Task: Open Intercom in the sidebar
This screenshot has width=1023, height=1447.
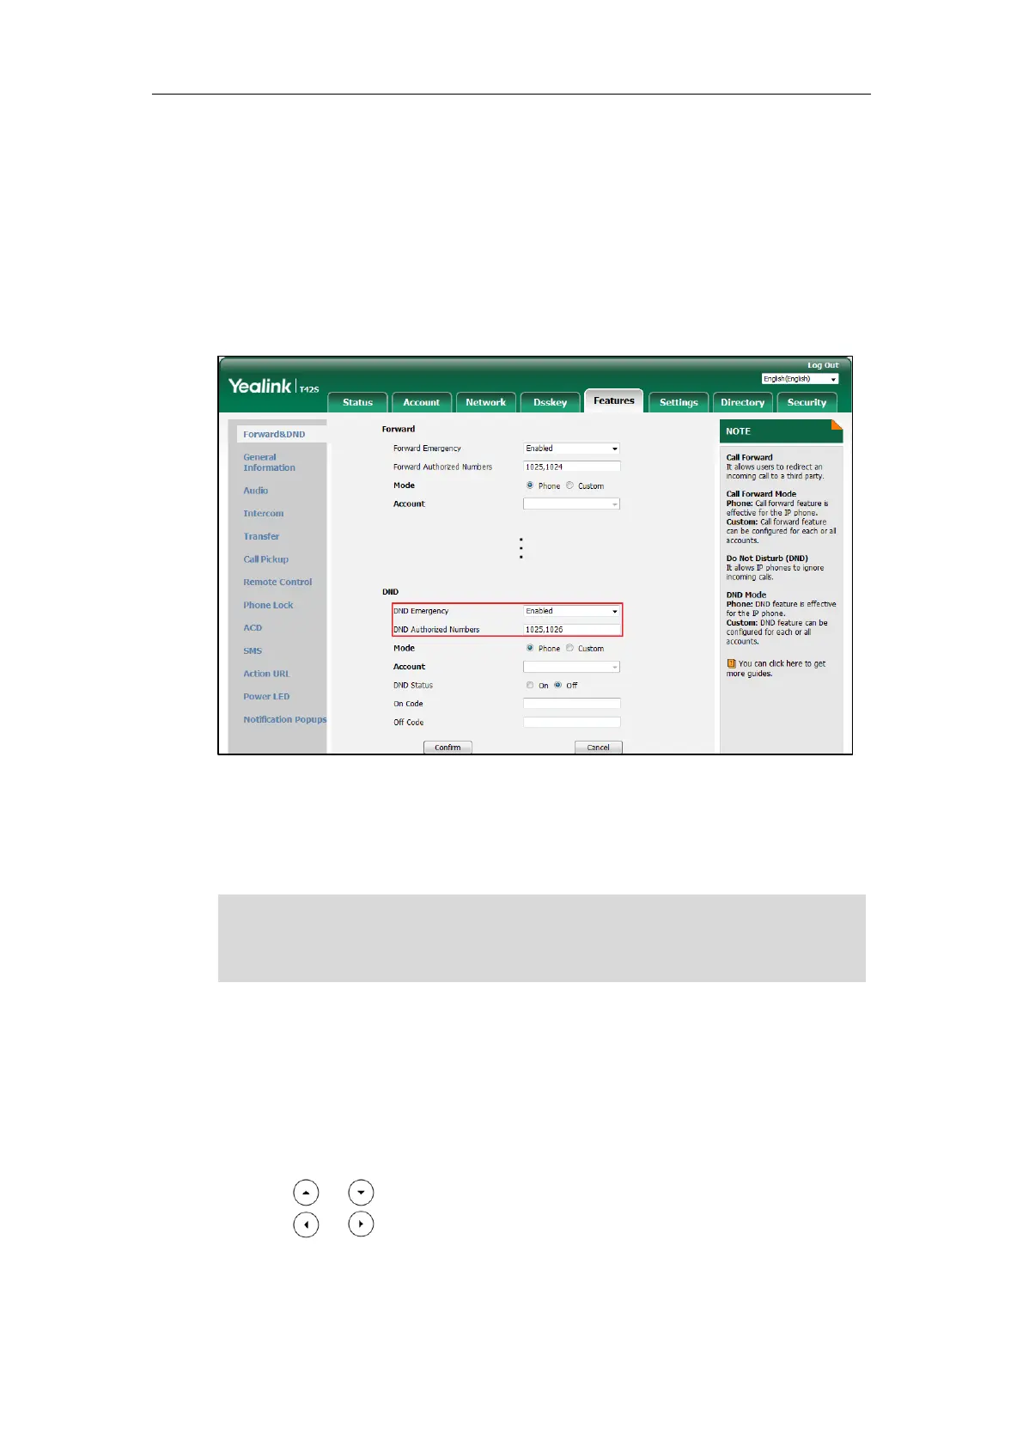Action: tap(264, 514)
